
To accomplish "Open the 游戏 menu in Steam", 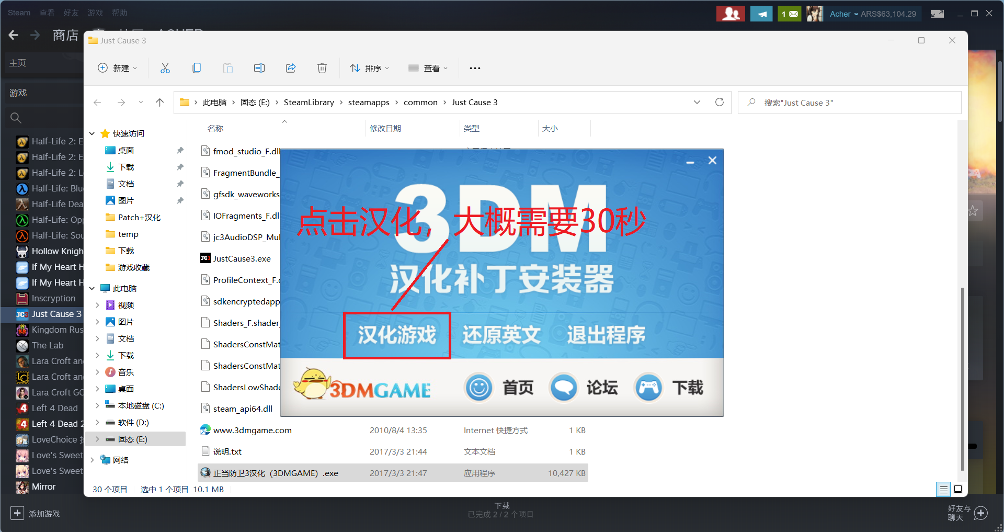I will coord(95,13).
